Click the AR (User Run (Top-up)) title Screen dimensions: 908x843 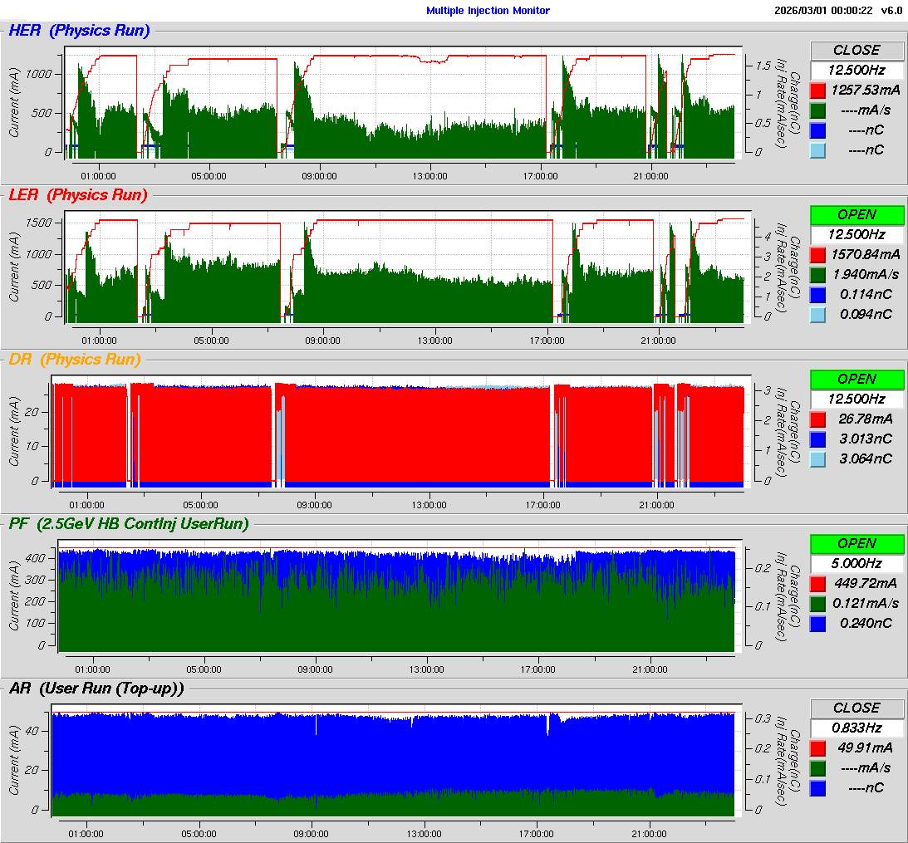[96, 689]
